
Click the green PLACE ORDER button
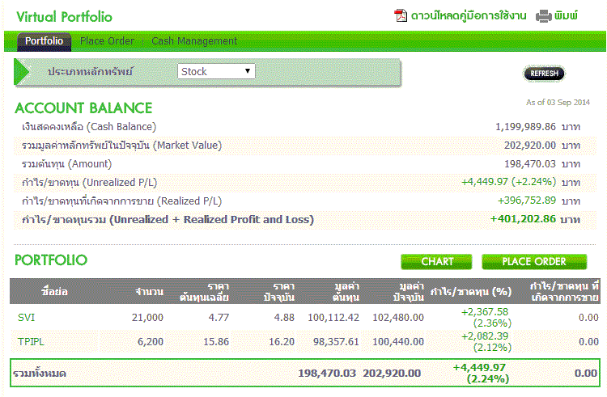(x=534, y=261)
